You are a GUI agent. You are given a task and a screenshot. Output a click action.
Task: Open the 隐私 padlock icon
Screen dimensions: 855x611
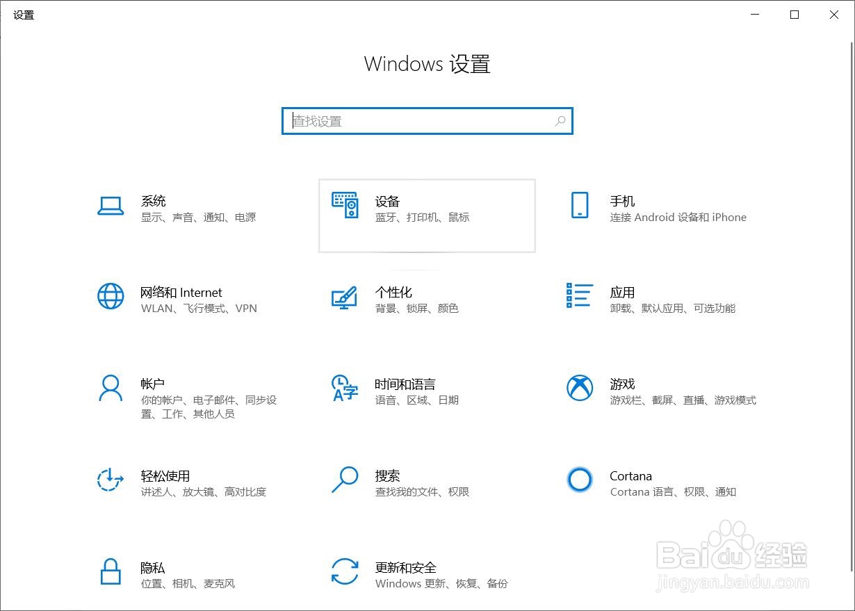click(x=111, y=571)
